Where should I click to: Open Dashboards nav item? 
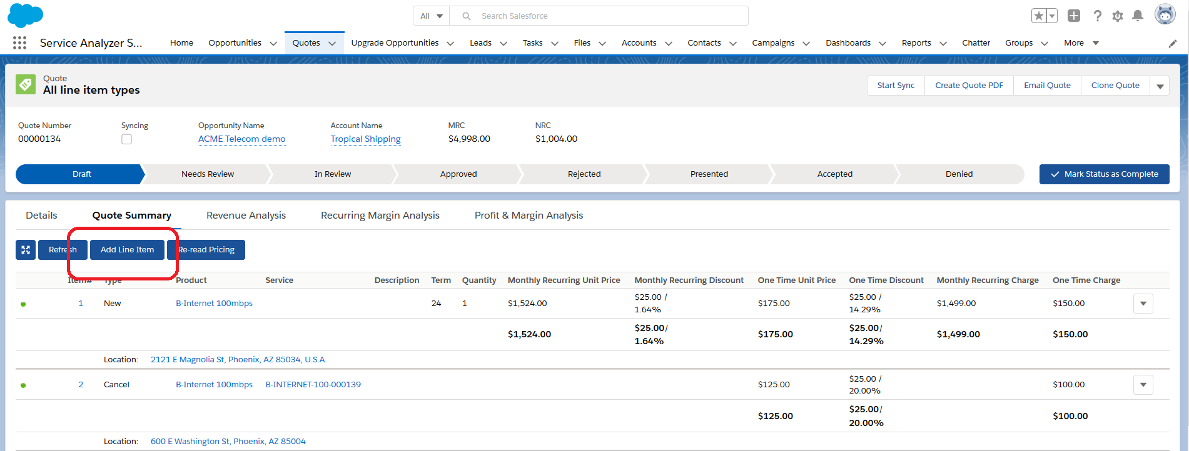pyautogui.click(x=847, y=43)
